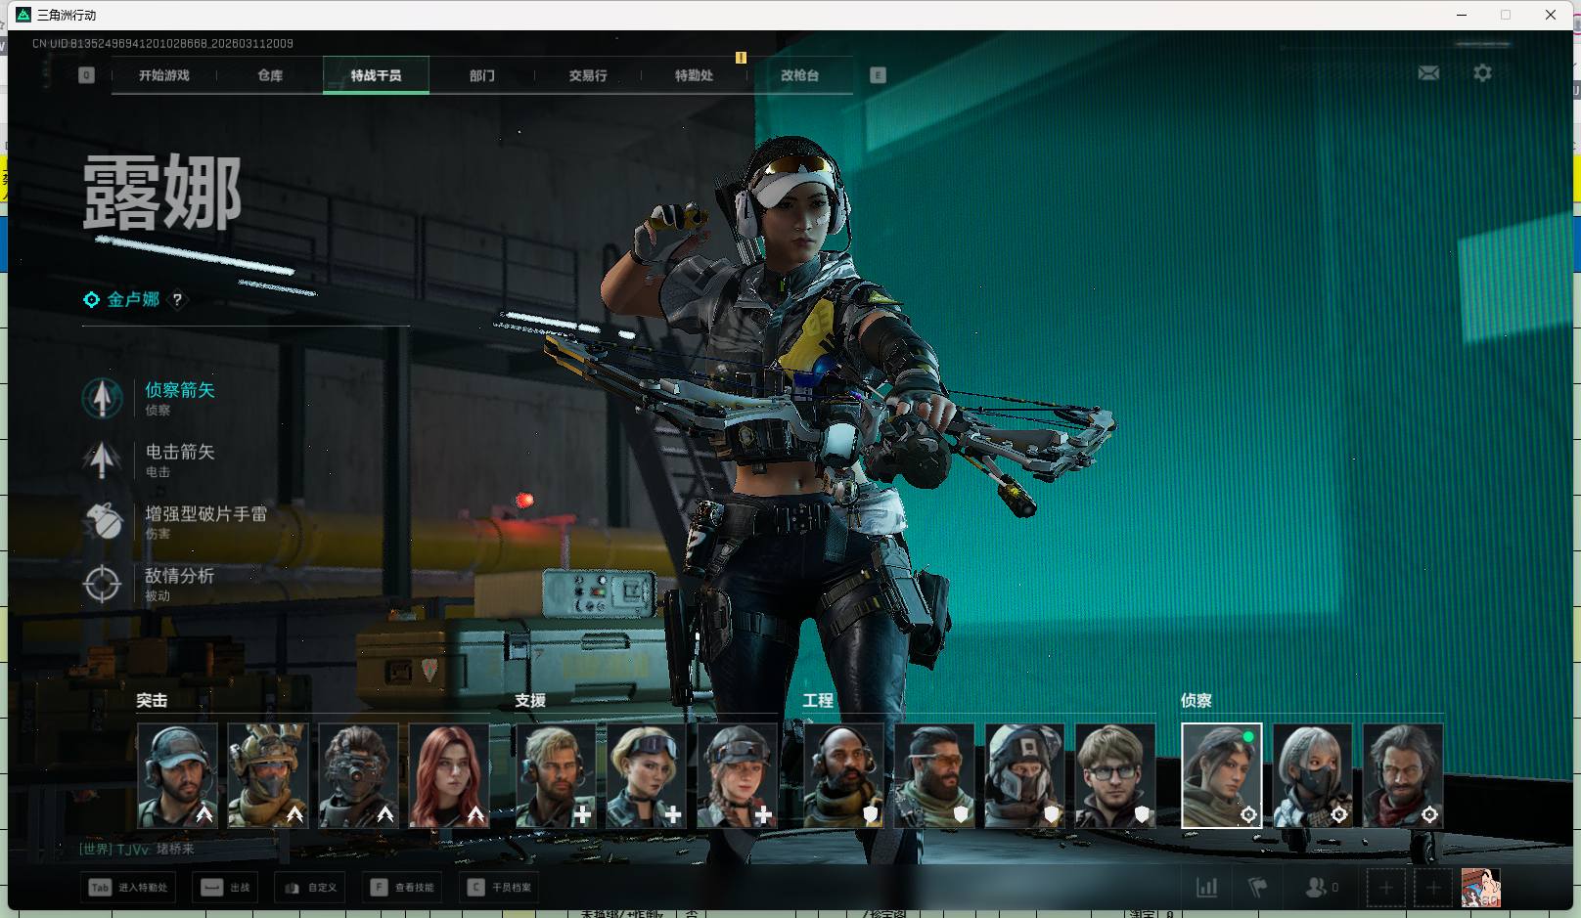This screenshot has width=1581, height=918.
Task: Click the 敌情分析 skill name text
Action: [180, 576]
